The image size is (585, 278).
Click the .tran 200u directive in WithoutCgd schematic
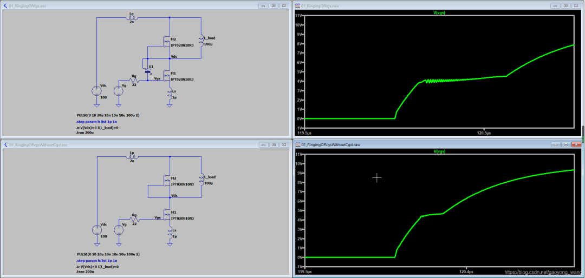84,272
